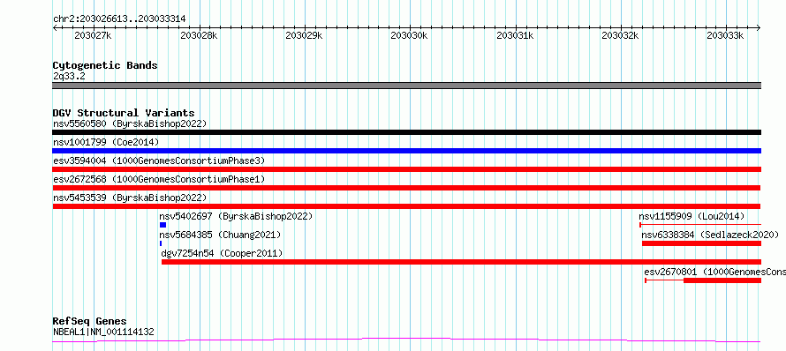Select nsv5560580 (ByrskaBishop2022) label

point(130,123)
